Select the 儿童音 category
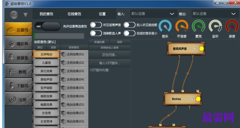240x128 pixels. 46,63
